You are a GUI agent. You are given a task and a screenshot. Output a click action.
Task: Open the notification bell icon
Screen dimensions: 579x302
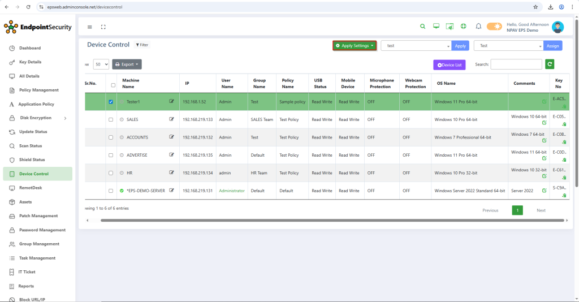pos(478,27)
